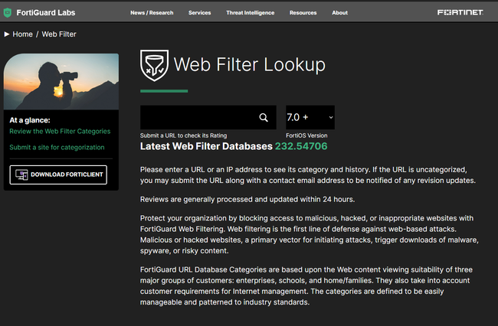Click the Web Filter Lookup heading

[250, 65]
